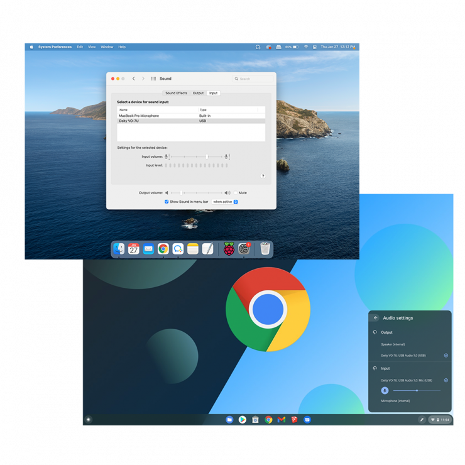The width and height of the screenshot is (465, 465).
Task: Open the Window menu in menu bar
Action: (x=107, y=47)
